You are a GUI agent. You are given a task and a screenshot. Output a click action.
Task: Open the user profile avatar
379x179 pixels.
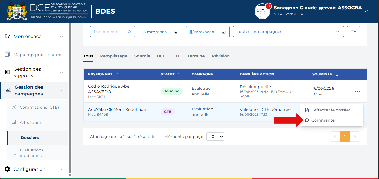[x=262, y=11]
